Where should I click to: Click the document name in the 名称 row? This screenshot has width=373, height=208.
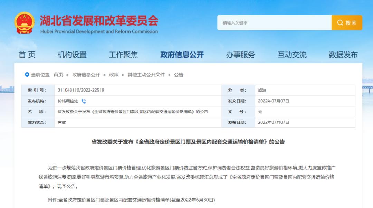(x=133, y=112)
